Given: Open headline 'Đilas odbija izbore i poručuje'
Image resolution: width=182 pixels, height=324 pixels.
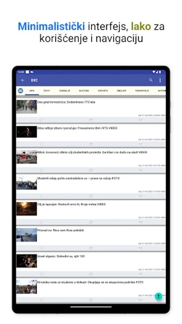Looking at the screenshot, I should pos(77,128).
